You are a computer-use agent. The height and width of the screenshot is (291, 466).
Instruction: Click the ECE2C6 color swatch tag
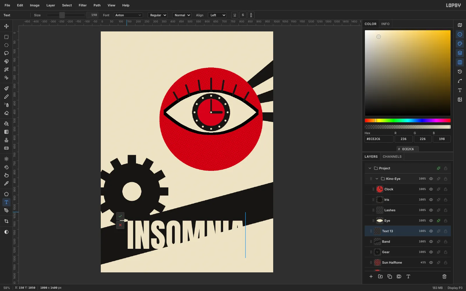tap(408, 149)
